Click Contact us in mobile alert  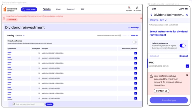(x=161, y=91)
